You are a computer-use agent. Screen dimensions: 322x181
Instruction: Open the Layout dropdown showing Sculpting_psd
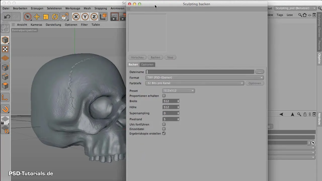pyautogui.click(x=295, y=8)
